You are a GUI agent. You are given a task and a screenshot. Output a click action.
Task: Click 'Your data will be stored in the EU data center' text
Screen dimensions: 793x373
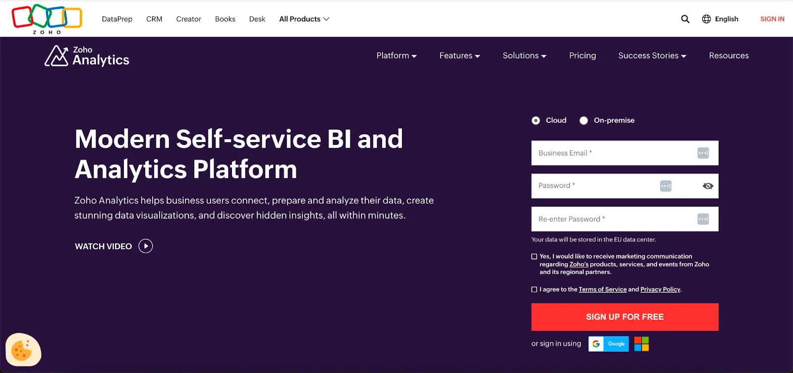pyautogui.click(x=594, y=240)
